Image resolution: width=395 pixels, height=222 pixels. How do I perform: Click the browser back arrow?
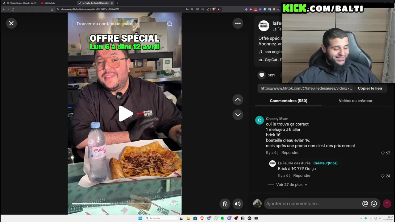[4, 9]
